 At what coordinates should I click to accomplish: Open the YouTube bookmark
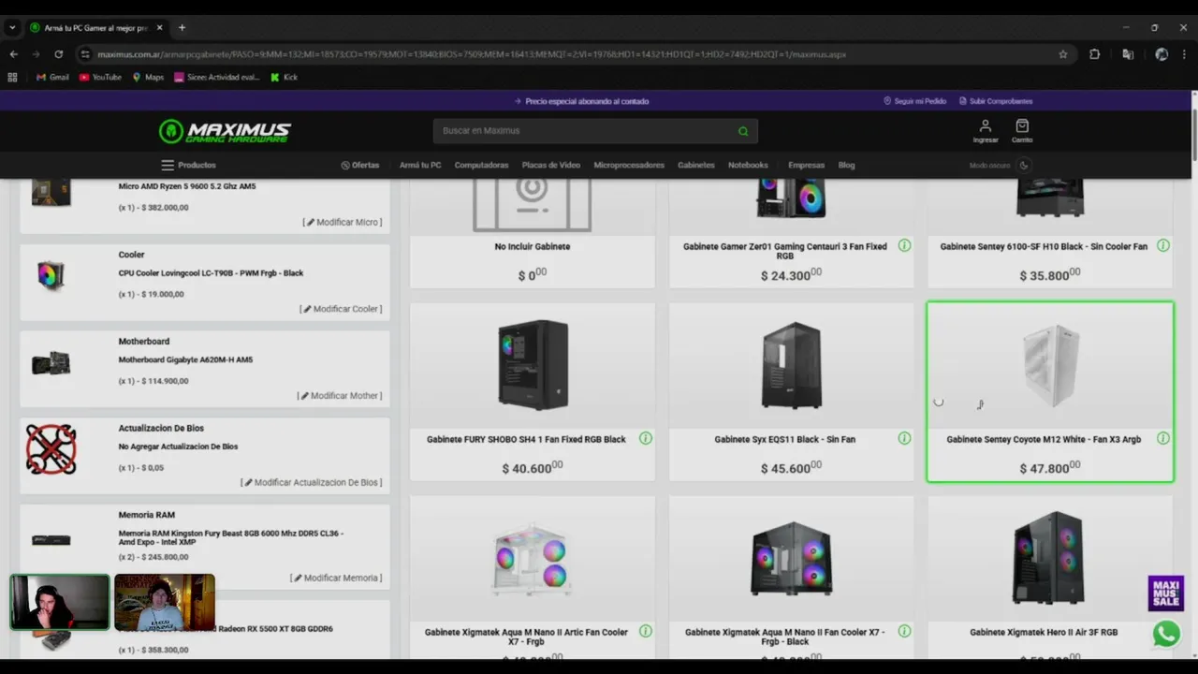[100, 78]
